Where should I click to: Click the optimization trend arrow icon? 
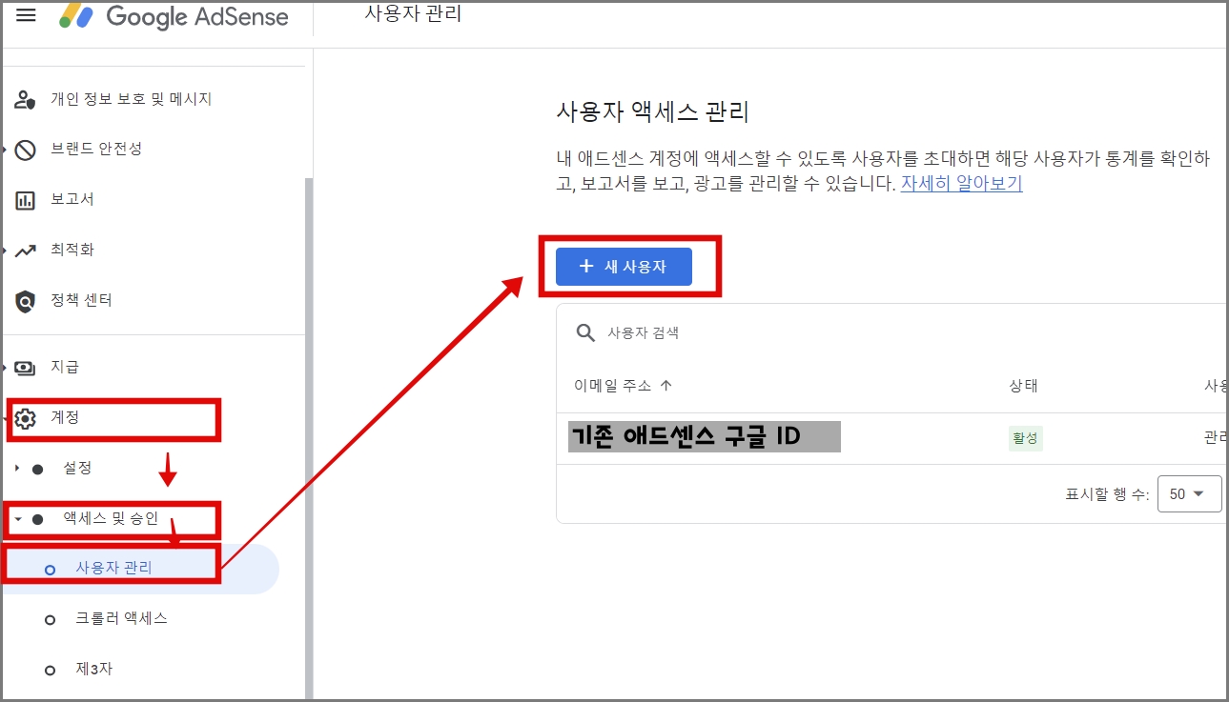tap(26, 251)
